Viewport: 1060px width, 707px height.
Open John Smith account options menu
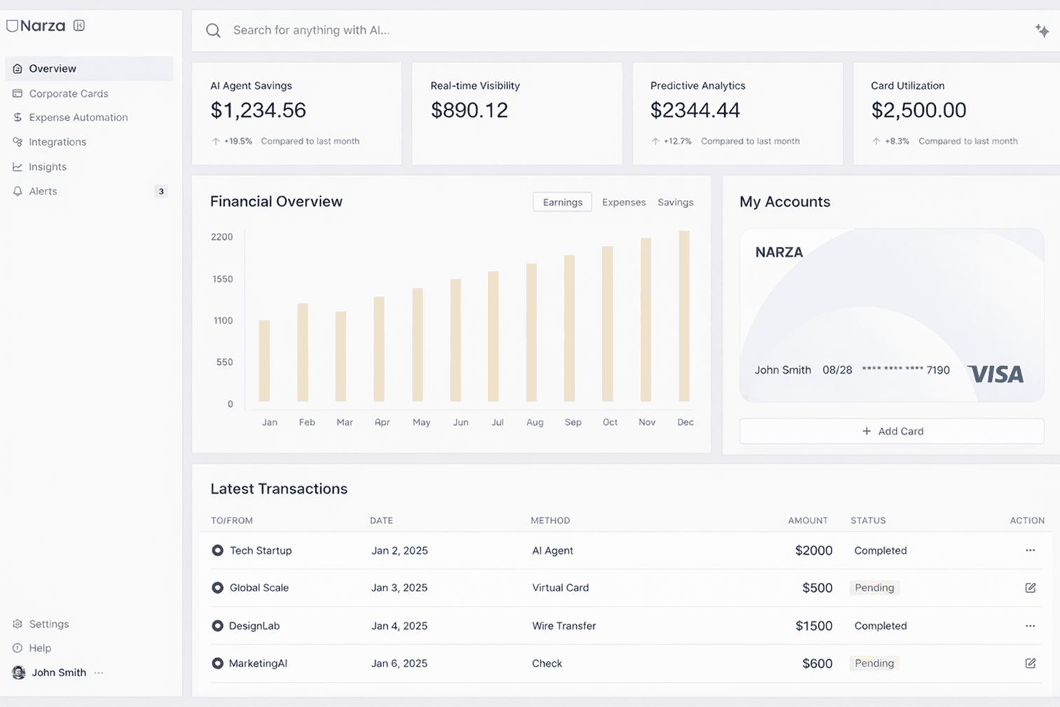coord(100,672)
